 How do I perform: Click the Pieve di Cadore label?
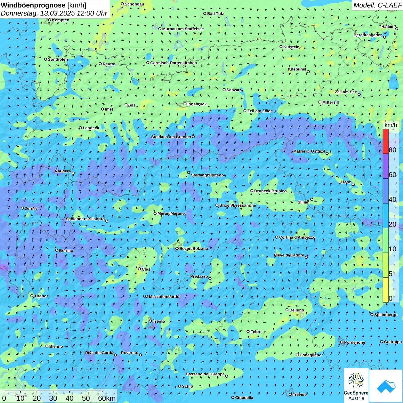tap(289, 255)
